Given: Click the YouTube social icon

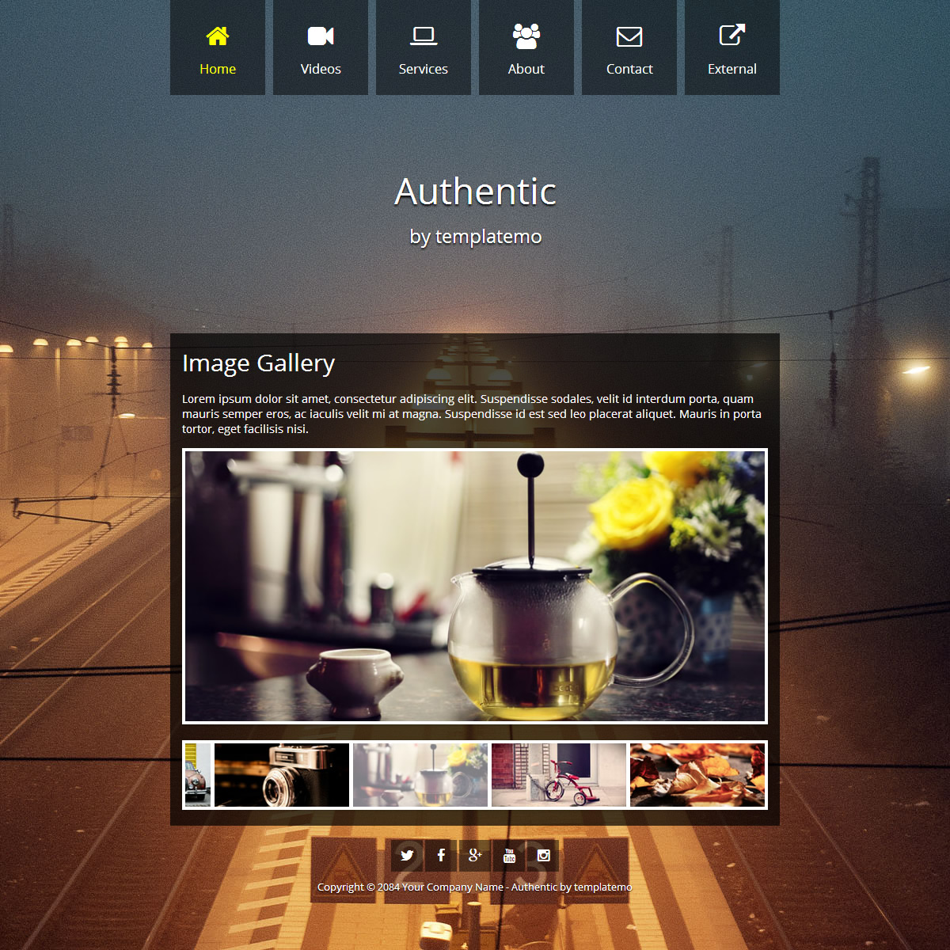Looking at the screenshot, I should pos(509,855).
